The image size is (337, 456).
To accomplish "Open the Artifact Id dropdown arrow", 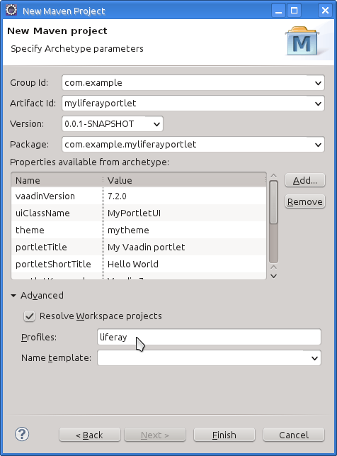I will [x=318, y=104].
